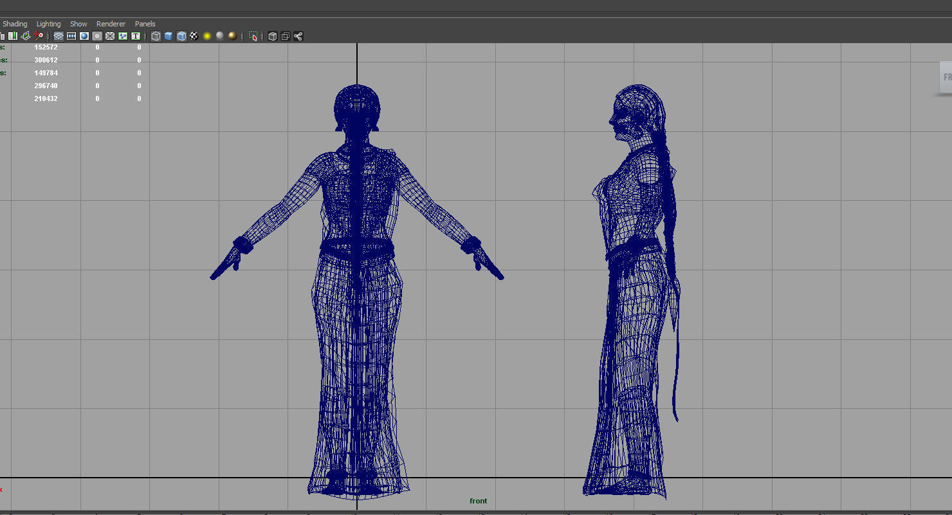Activate the 2D pan/zoom tool icon
This screenshot has height=515, width=952.
point(39,36)
